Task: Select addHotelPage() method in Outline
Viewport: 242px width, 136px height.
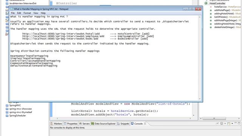Action: [227, 10]
